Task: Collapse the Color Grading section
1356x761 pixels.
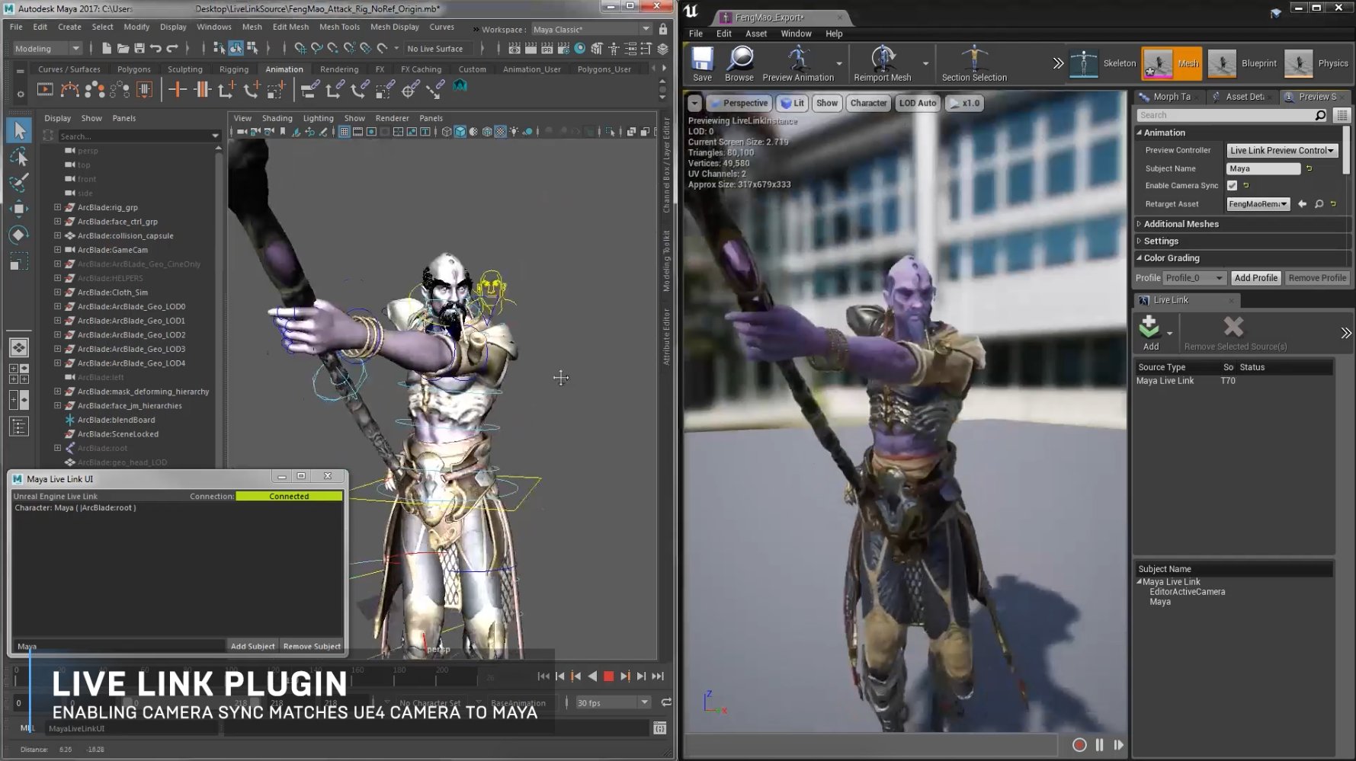Action: click(x=1139, y=258)
